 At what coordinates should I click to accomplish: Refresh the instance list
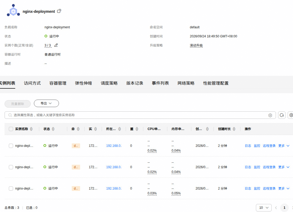[282, 115]
